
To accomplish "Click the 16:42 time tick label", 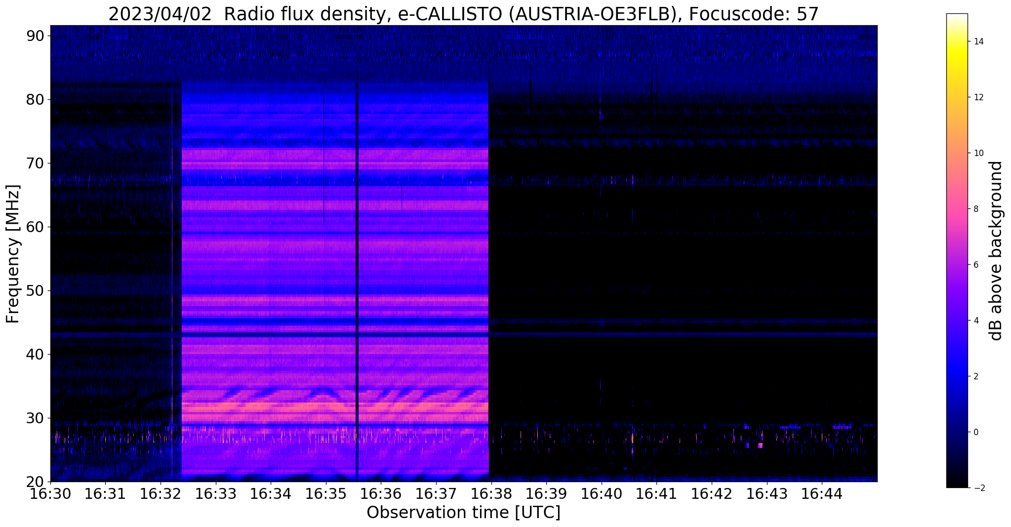I will click(712, 493).
